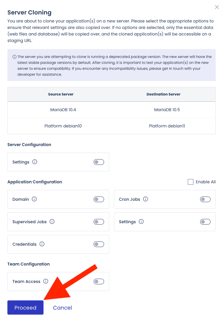
Task: Enable the Credentials toggle
Action: coord(99,244)
